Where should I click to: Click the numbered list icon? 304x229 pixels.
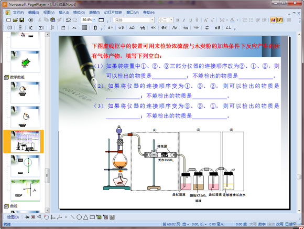(x=245, y=20)
